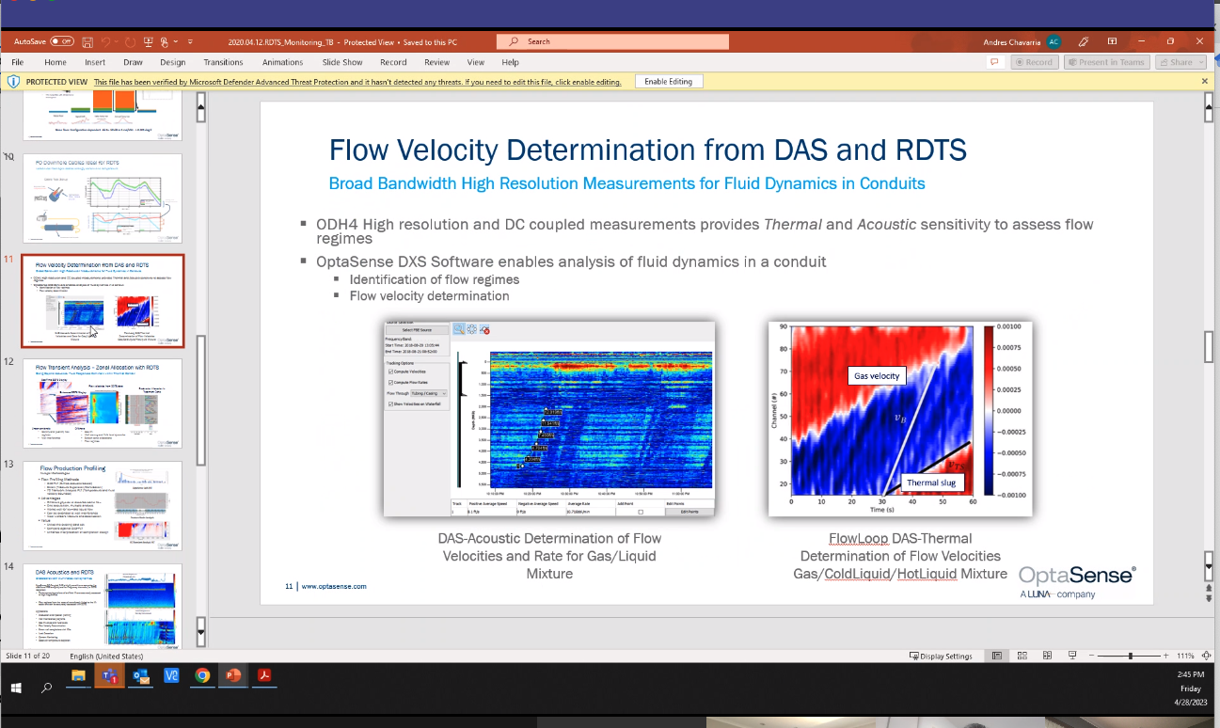This screenshot has width=1220, height=728.
Task: Click the zoom slider handle
Action: 1133,656
